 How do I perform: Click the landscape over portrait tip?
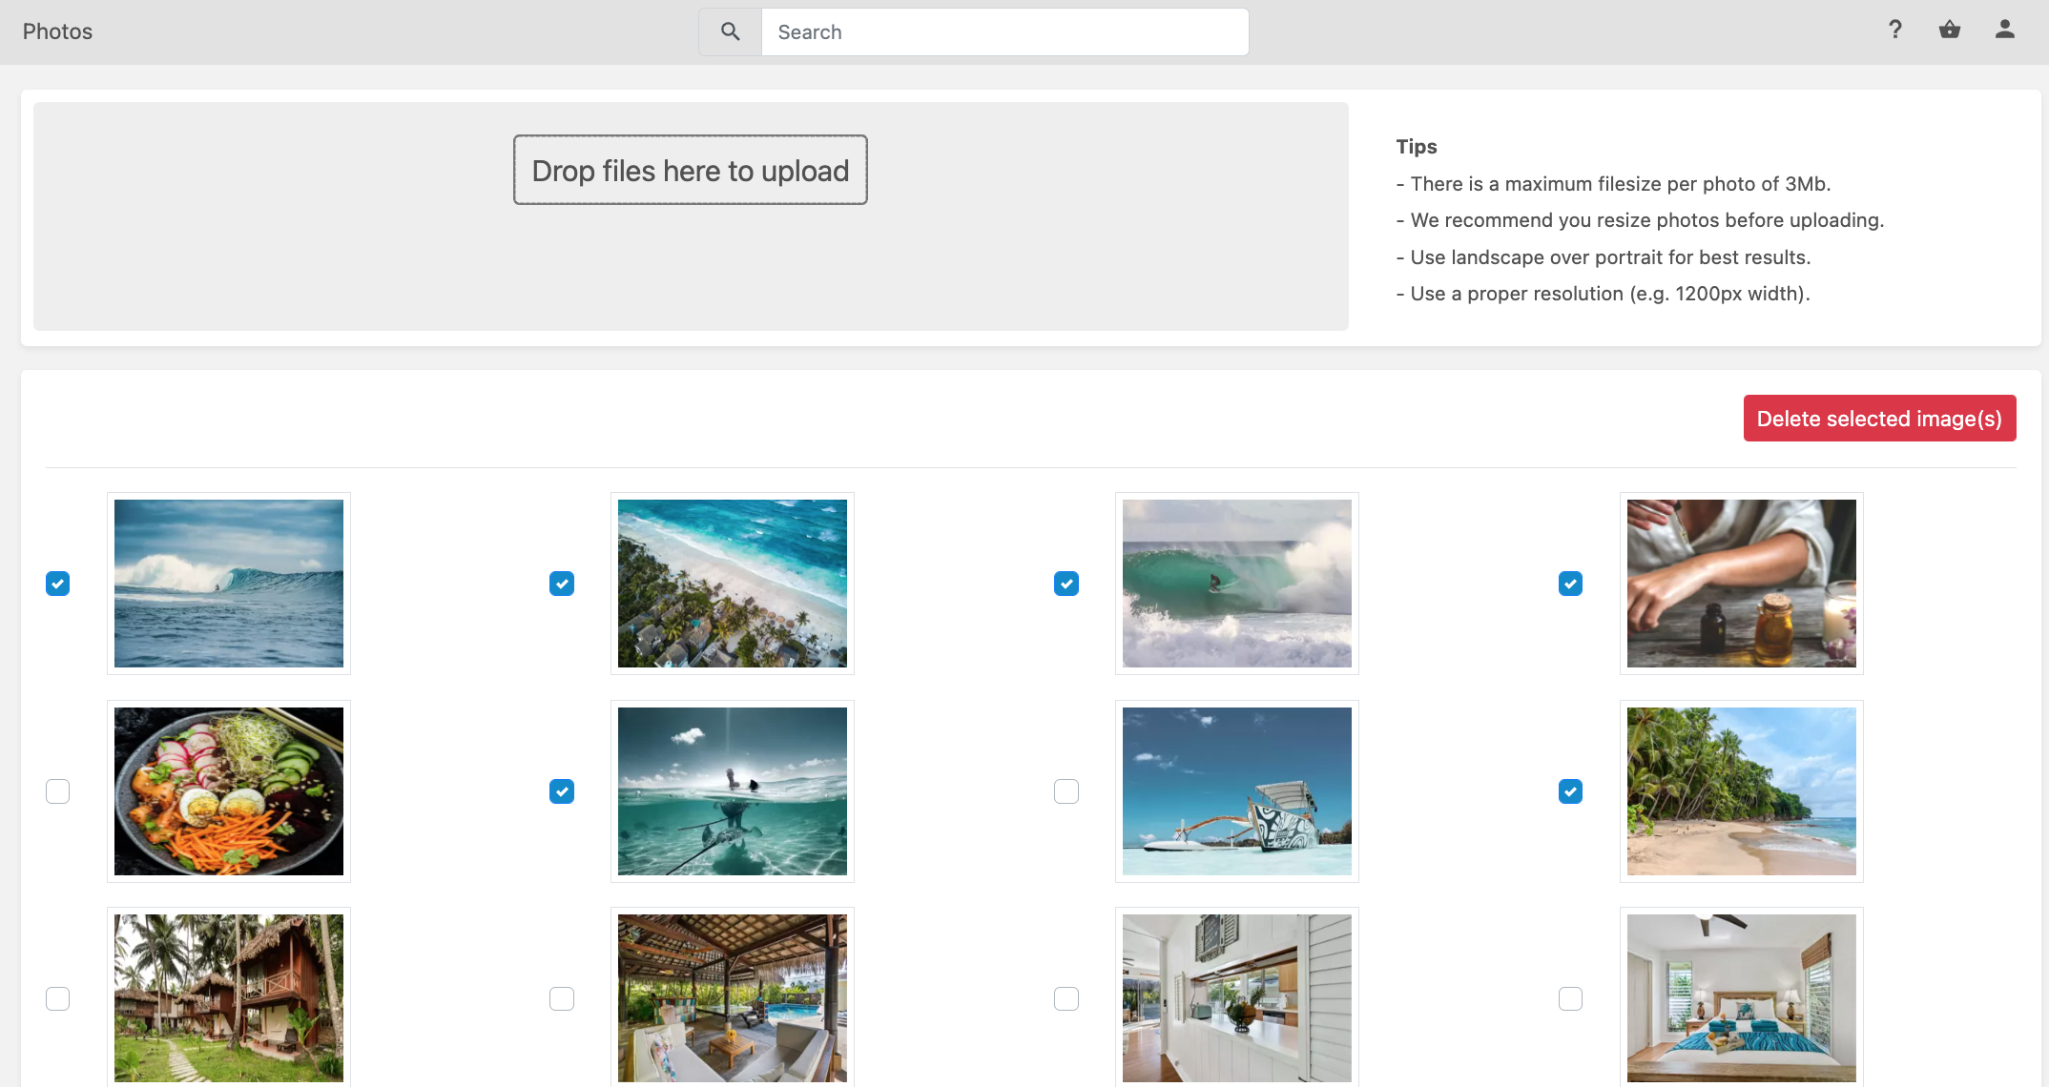[1604, 257]
